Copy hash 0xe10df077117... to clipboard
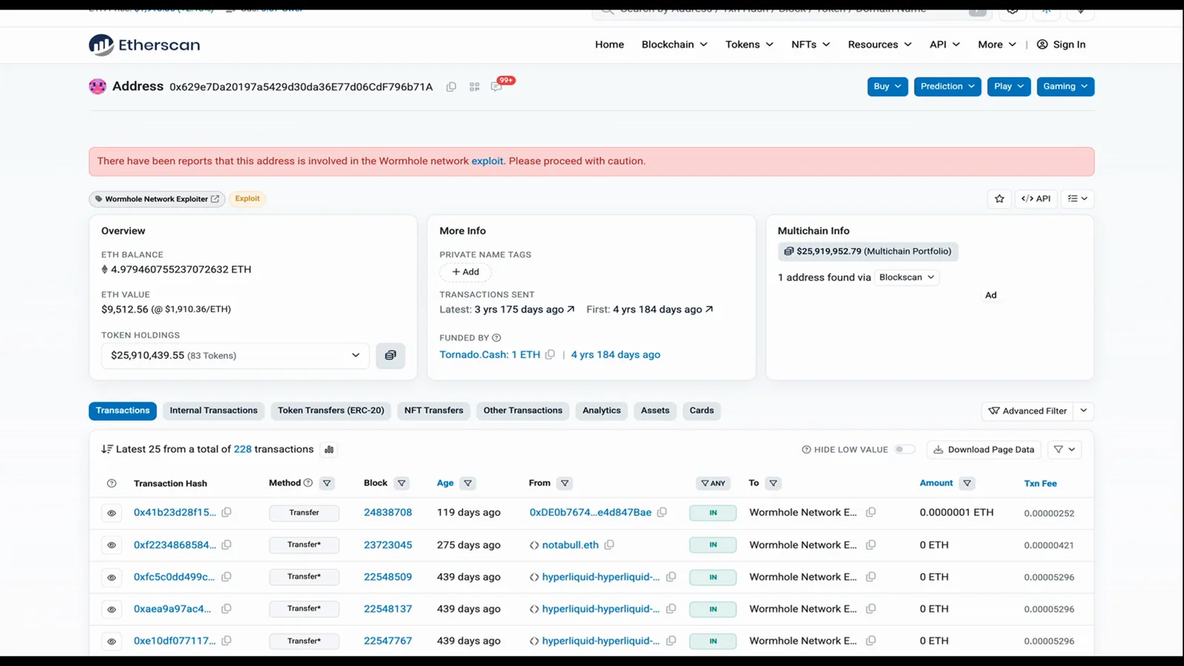Viewport: 1184px width, 666px height. click(x=226, y=641)
